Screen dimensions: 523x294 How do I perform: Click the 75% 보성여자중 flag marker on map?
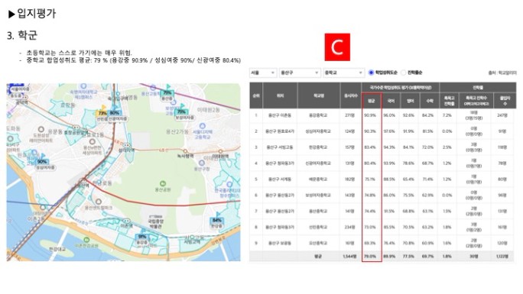coord(181,111)
